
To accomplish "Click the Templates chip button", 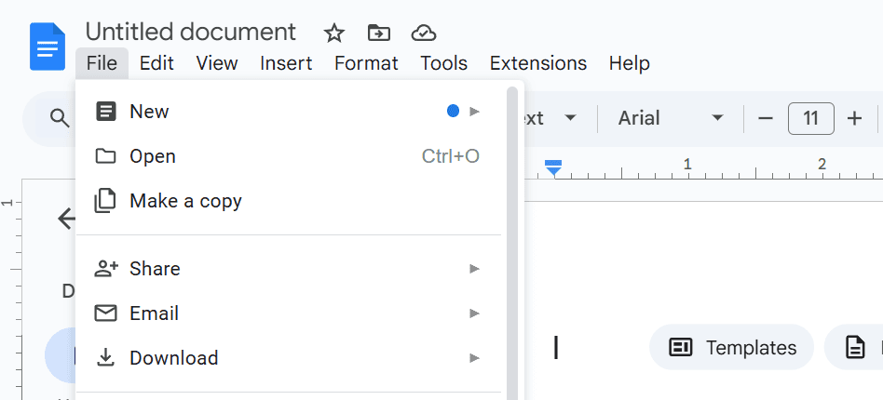I will click(731, 347).
